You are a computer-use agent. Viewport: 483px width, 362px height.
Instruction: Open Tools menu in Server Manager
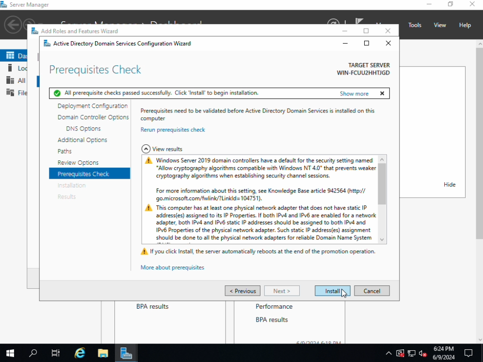pos(415,25)
